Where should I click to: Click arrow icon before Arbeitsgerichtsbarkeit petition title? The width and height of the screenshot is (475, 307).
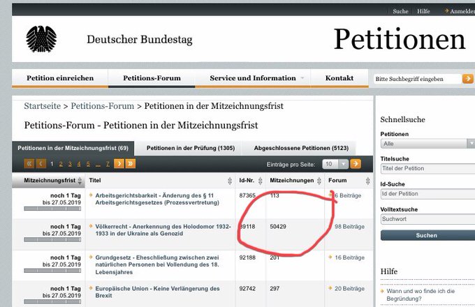coord(91,195)
